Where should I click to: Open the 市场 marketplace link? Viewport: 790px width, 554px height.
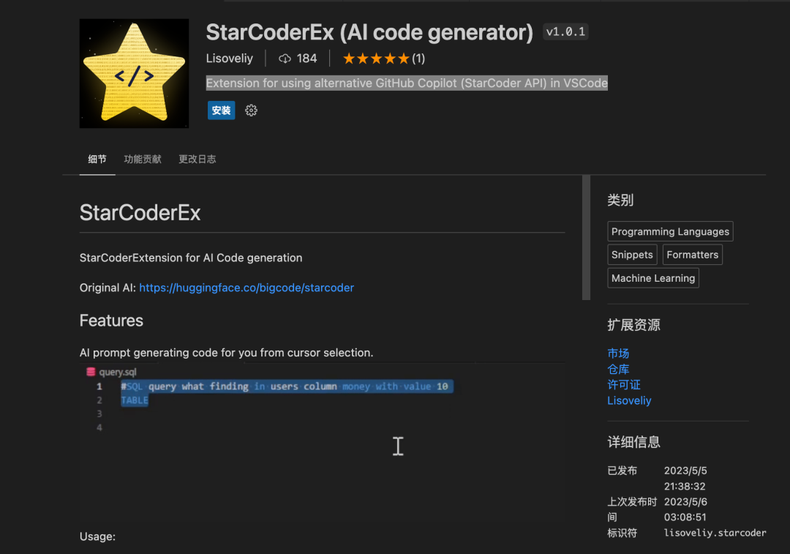pos(618,353)
